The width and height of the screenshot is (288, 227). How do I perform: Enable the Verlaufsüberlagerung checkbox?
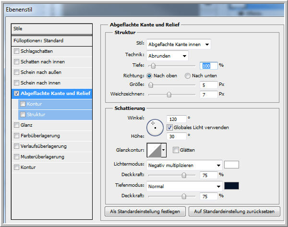16,146
